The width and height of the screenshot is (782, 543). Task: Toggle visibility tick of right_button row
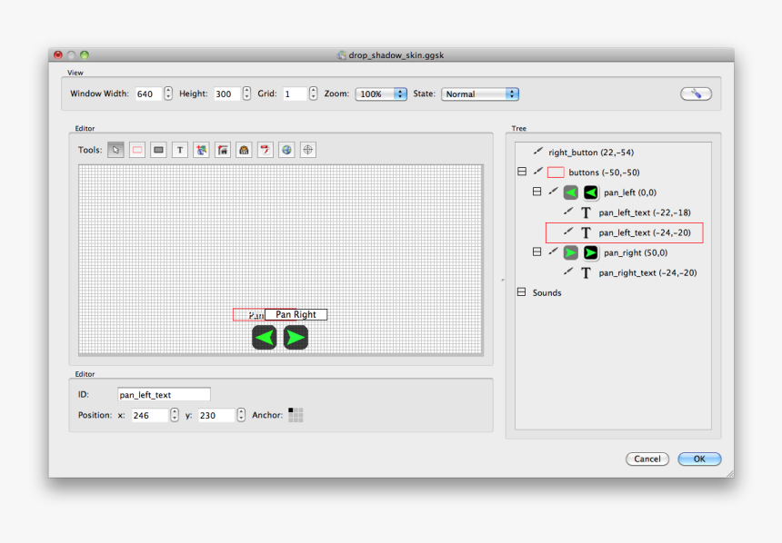(537, 151)
